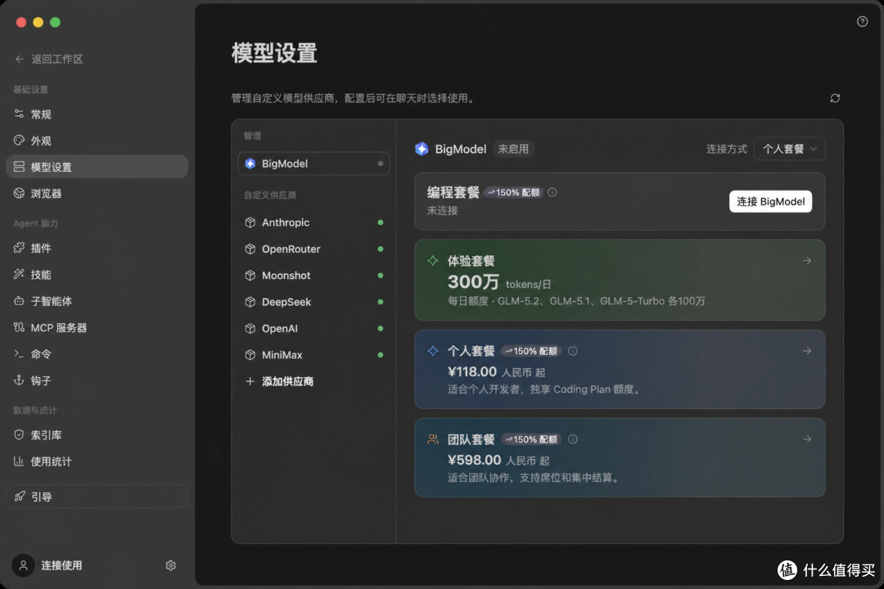
Task: Click the 个人套餐 sparkle icon
Action: (433, 351)
